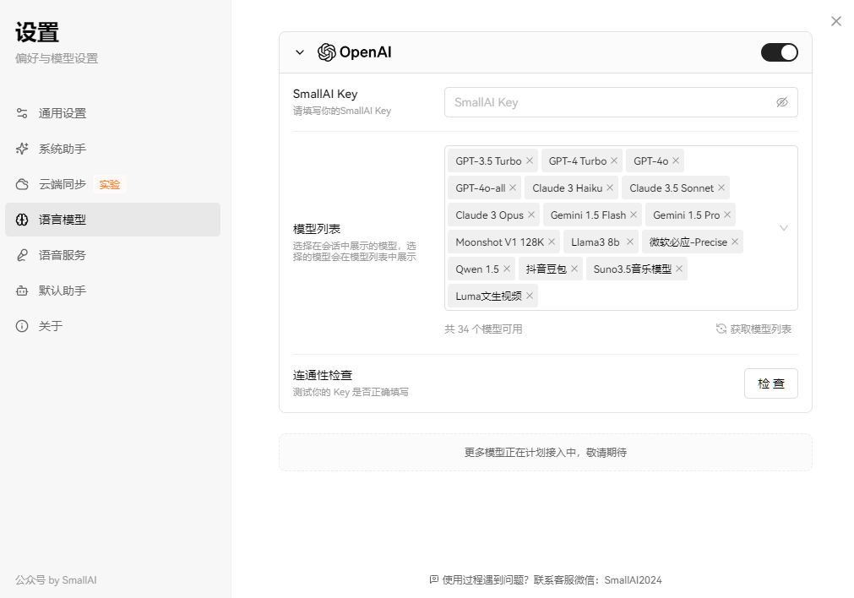Remove the 微软必应-Precise tag
The width and height of the screenshot is (854, 598).
pos(735,242)
